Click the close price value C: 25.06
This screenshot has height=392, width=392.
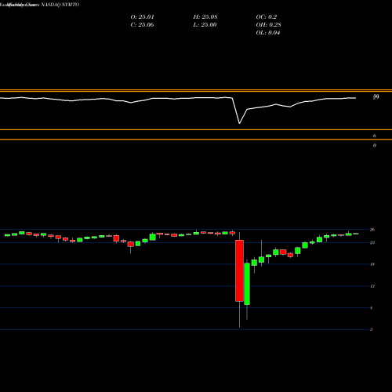[x=142, y=25]
